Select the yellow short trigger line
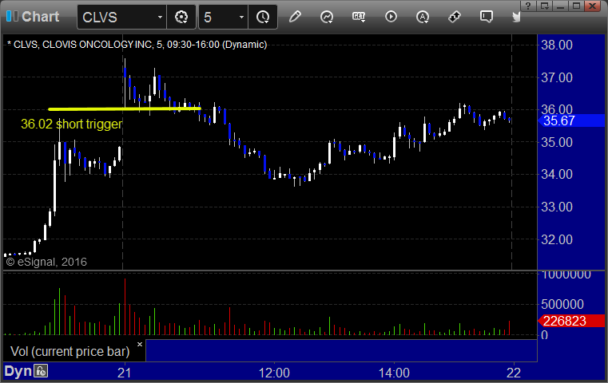608x383 pixels. tap(124, 109)
